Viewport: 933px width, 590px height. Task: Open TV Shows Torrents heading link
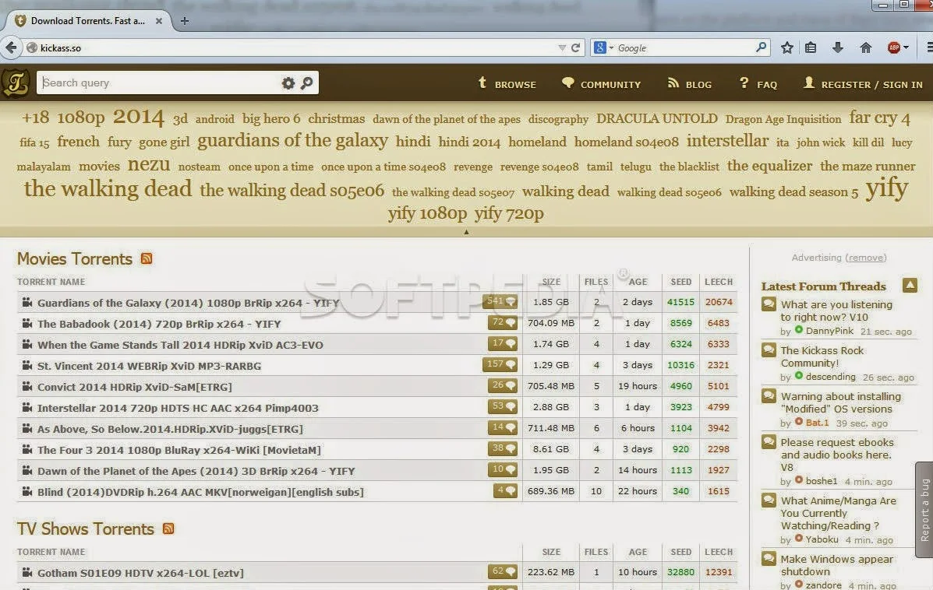(85, 529)
